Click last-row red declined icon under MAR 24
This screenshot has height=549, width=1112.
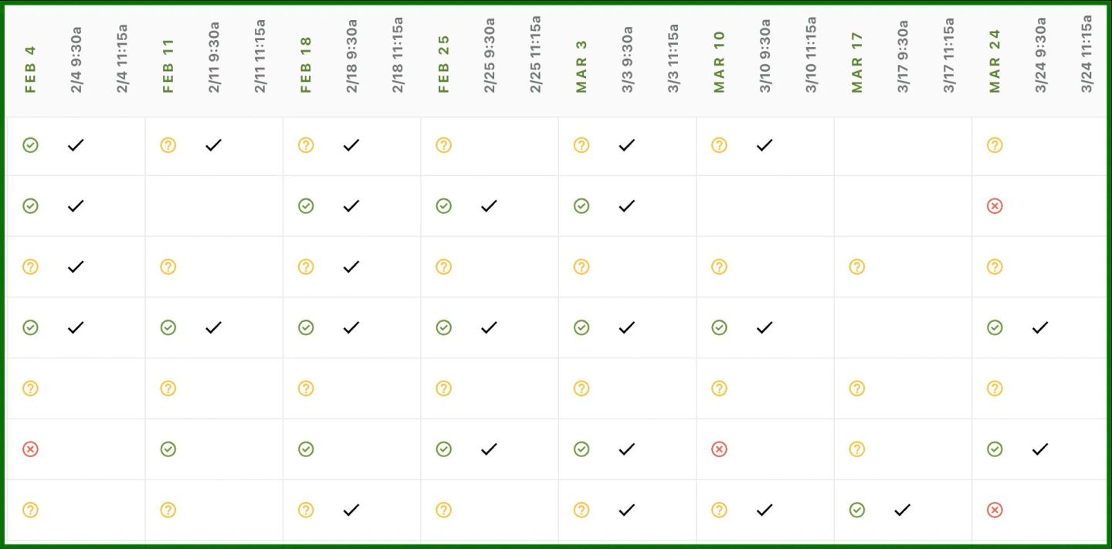pos(995,510)
